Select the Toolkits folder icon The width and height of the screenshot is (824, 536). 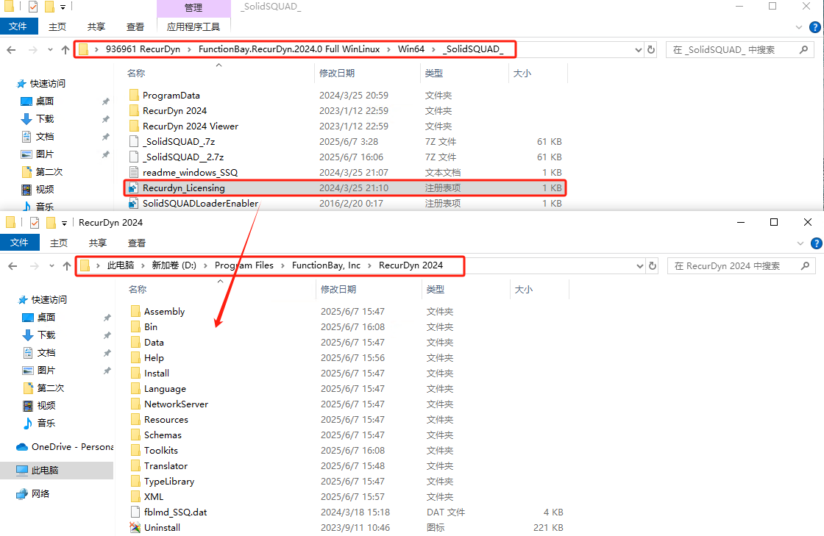point(136,451)
